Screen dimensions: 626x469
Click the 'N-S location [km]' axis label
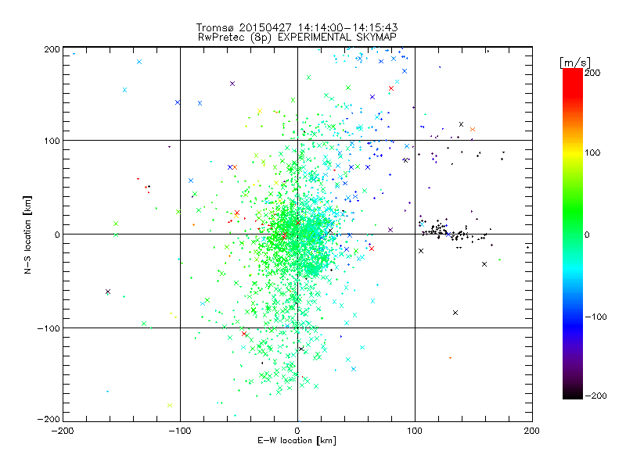click(x=27, y=234)
